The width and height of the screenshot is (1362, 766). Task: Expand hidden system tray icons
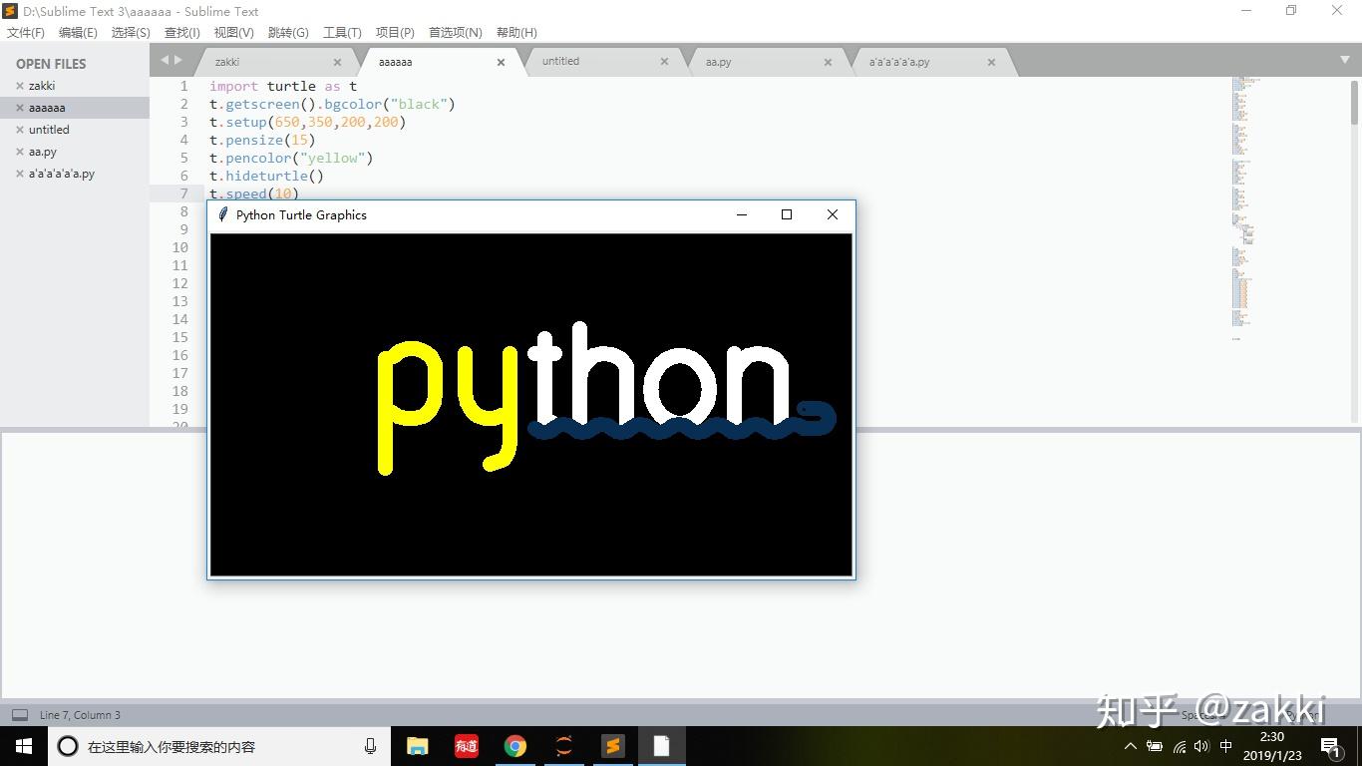tap(1130, 745)
